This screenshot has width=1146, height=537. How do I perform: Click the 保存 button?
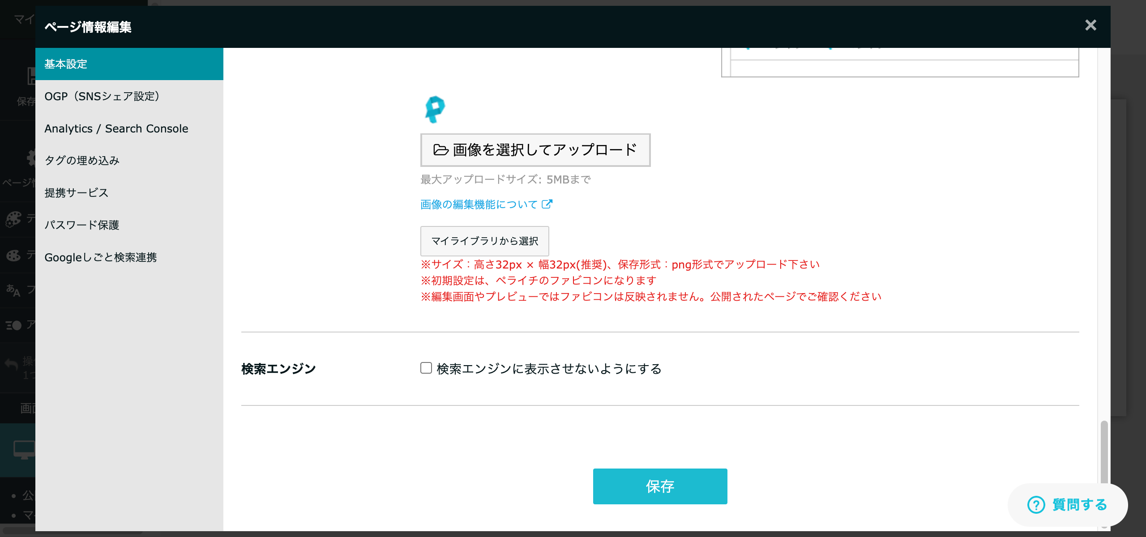(x=660, y=486)
